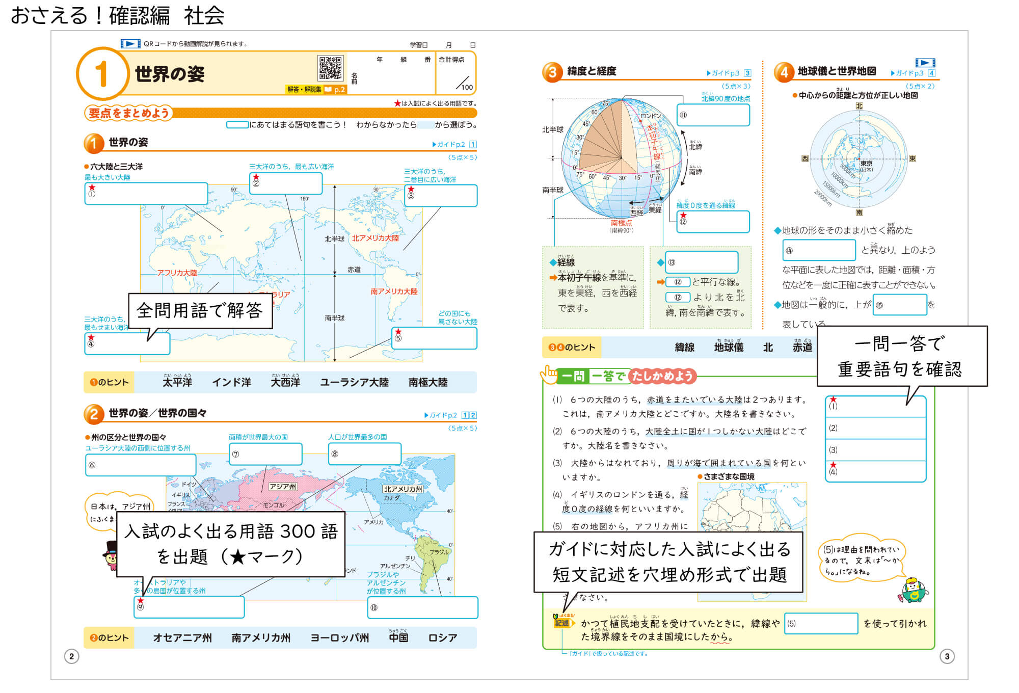Click hint word 中国
Screen dimensions: 1019x693
point(398,637)
